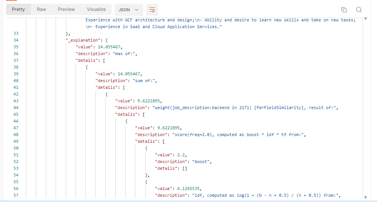
Task: Click the value 9.6221895 on line 47
Action: [x=168, y=128]
